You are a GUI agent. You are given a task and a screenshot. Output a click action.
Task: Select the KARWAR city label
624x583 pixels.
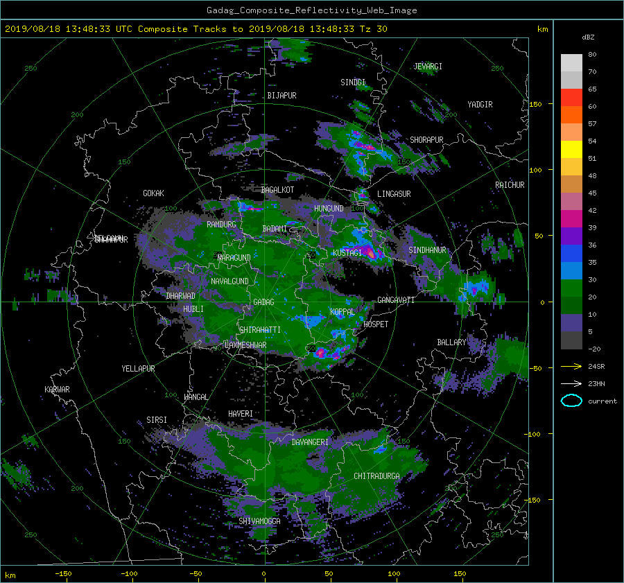pos(57,390)
